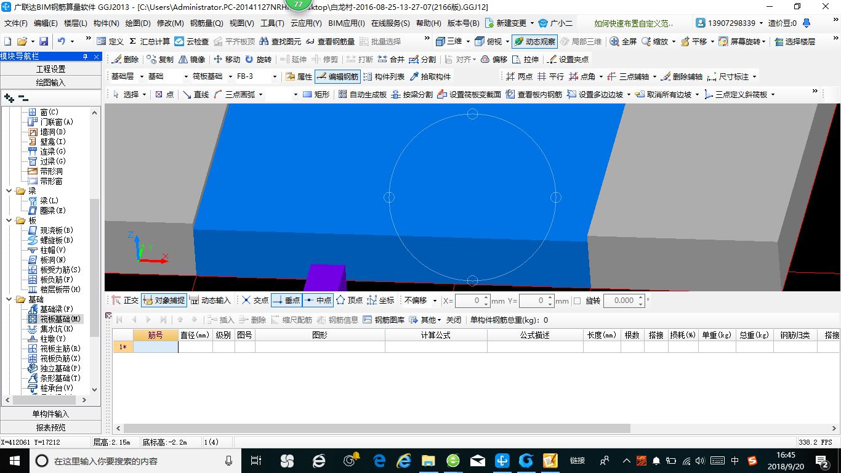Select the 移动 move tool

click(x=227, y=60)
